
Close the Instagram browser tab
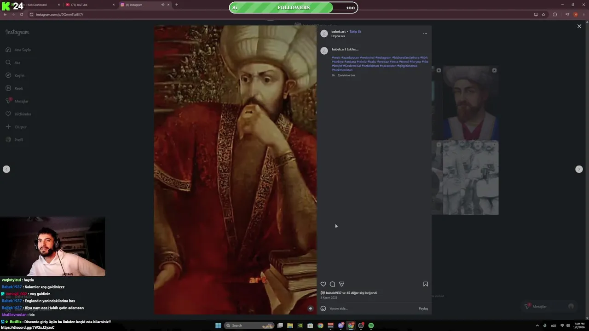click(168, 5)
